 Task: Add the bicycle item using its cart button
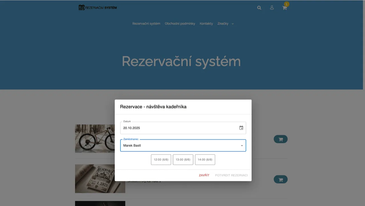point(281,139)
